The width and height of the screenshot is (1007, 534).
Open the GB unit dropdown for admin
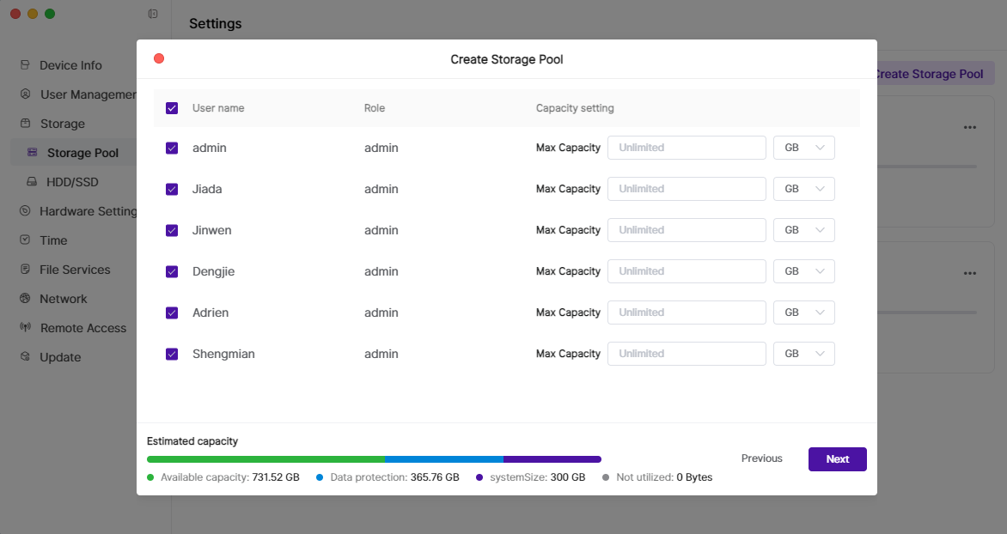[804, 148]
